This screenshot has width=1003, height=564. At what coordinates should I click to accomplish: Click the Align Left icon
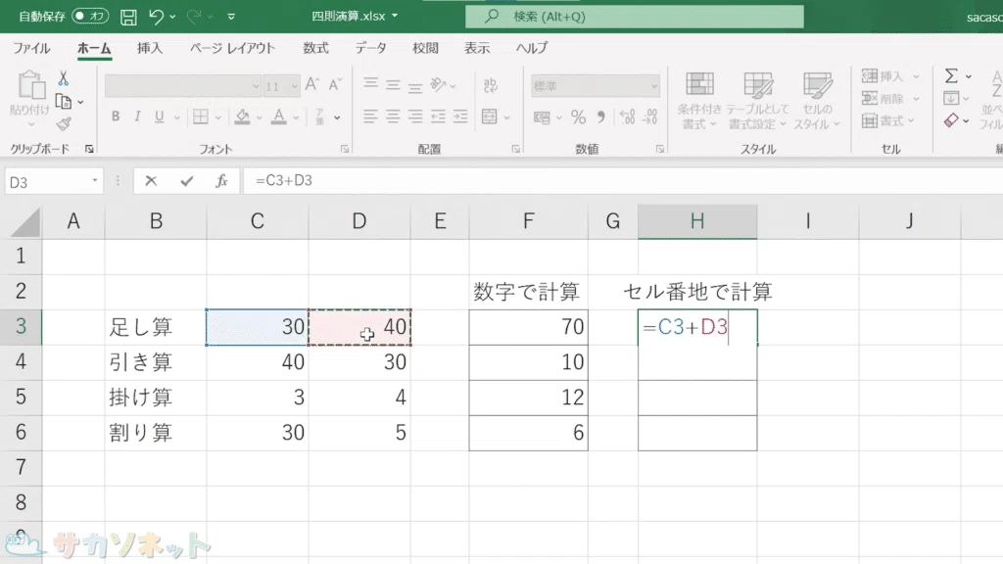pos(370,117)
